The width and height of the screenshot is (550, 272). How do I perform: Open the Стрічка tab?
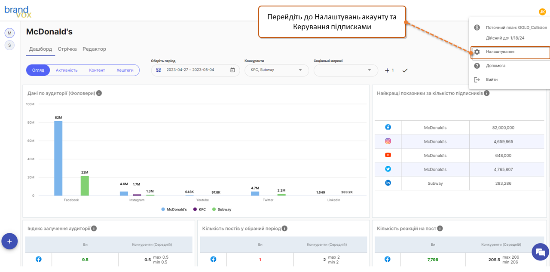click(67, 49)
